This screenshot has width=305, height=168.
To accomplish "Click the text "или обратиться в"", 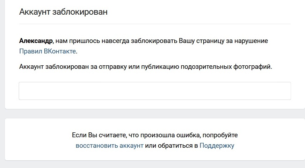I will pos(172,145).
